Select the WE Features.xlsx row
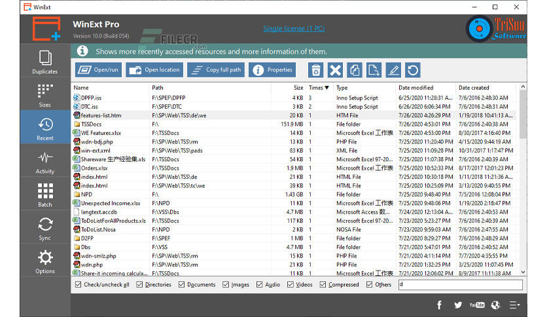 (x=294, y=133)
